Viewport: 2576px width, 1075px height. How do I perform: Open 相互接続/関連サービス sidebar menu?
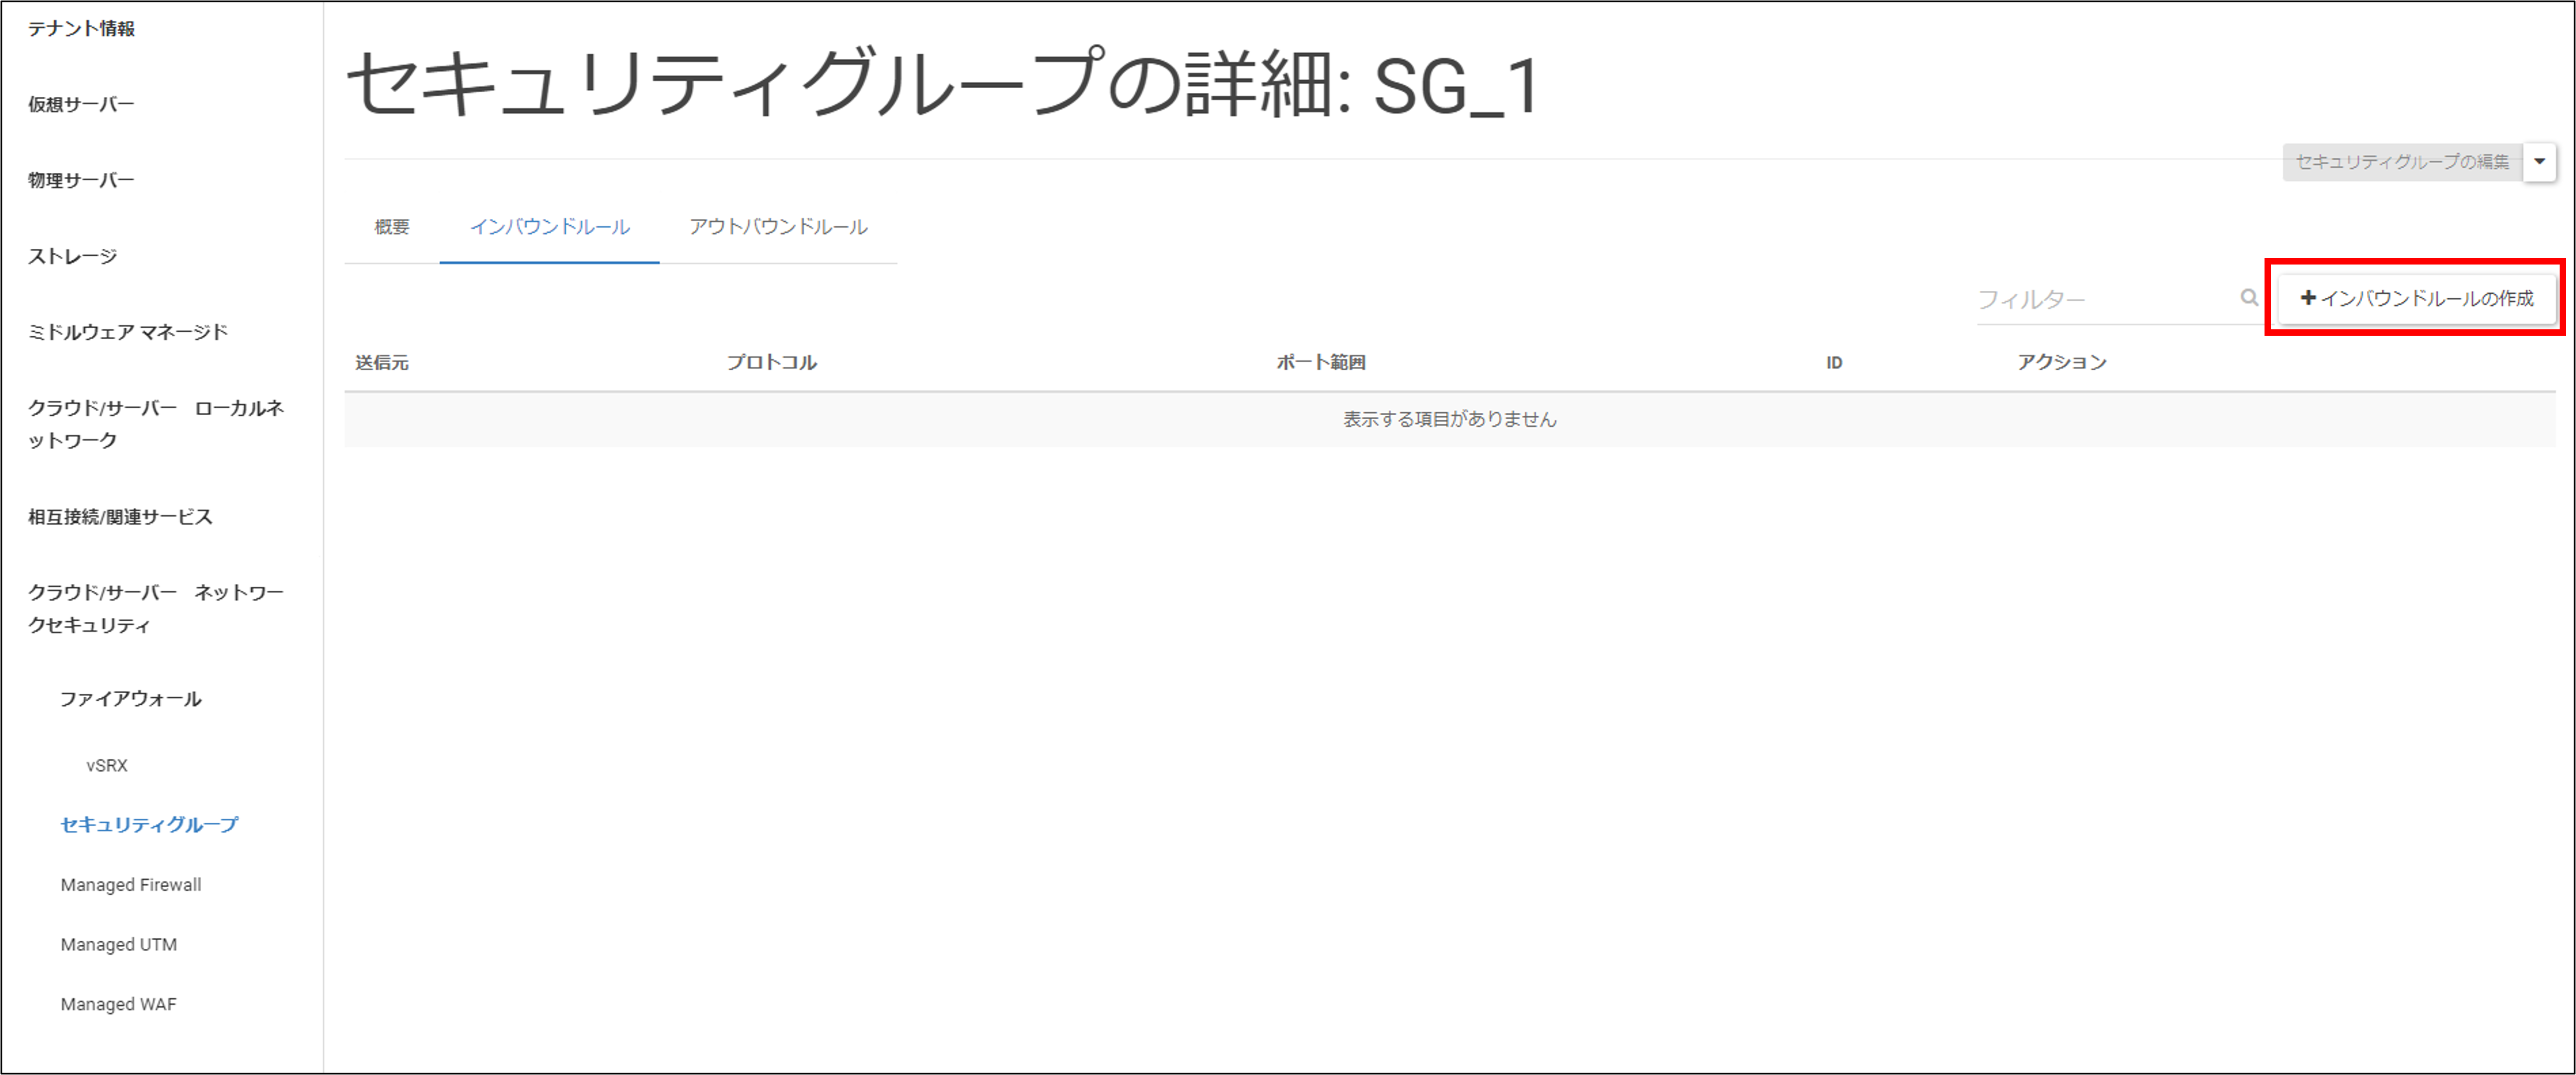120,517
